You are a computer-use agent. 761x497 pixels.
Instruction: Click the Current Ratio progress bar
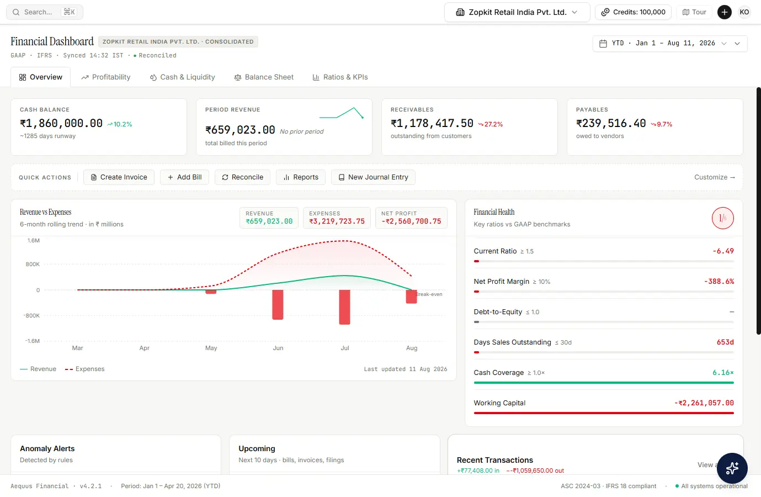pyautogui.click(x=604, y=261)
